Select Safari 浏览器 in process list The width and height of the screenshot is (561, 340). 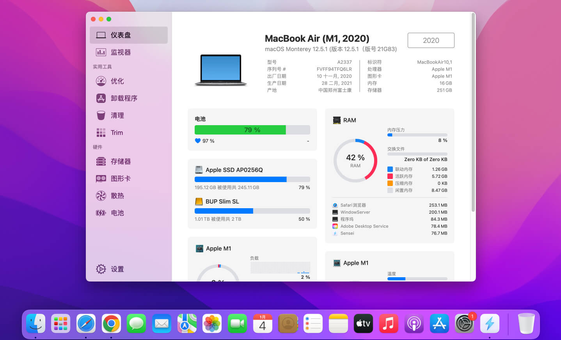click(x=353, y=205)
